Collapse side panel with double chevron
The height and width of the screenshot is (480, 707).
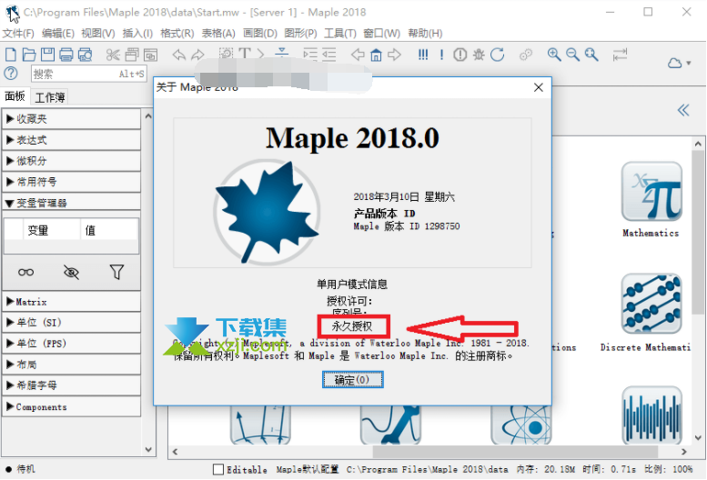coord(683,110)
